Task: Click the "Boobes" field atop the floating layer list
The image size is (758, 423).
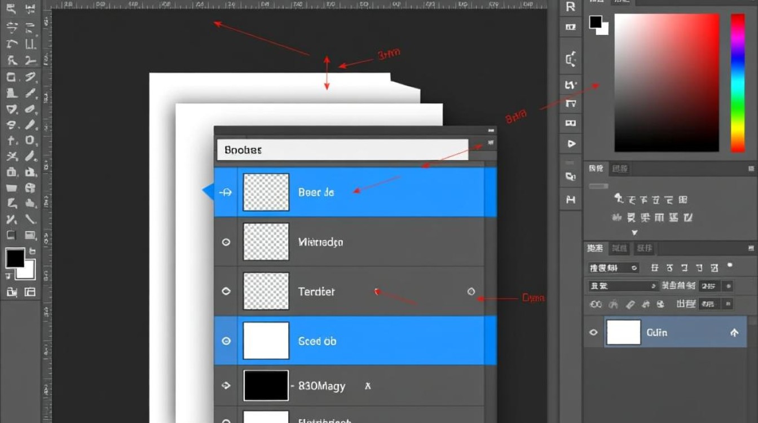Action: tap(342, 150)
